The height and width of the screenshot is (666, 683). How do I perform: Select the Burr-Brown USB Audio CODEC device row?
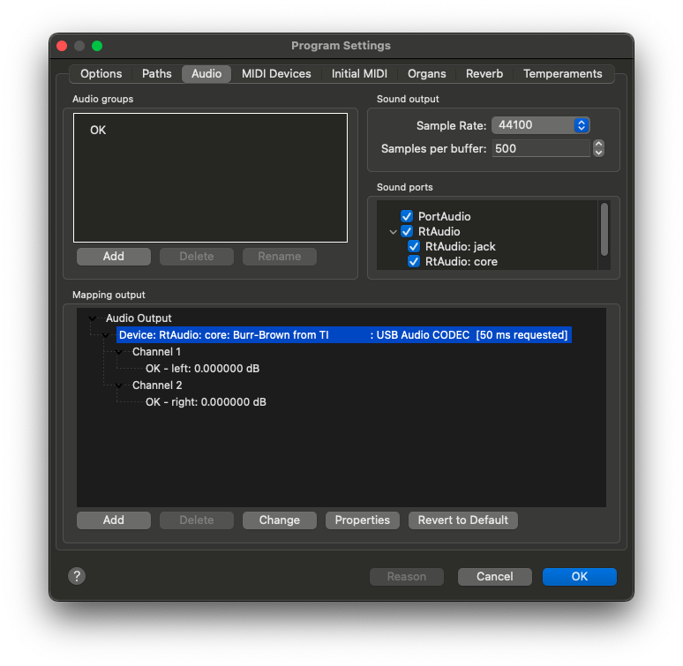coord(343,334)
